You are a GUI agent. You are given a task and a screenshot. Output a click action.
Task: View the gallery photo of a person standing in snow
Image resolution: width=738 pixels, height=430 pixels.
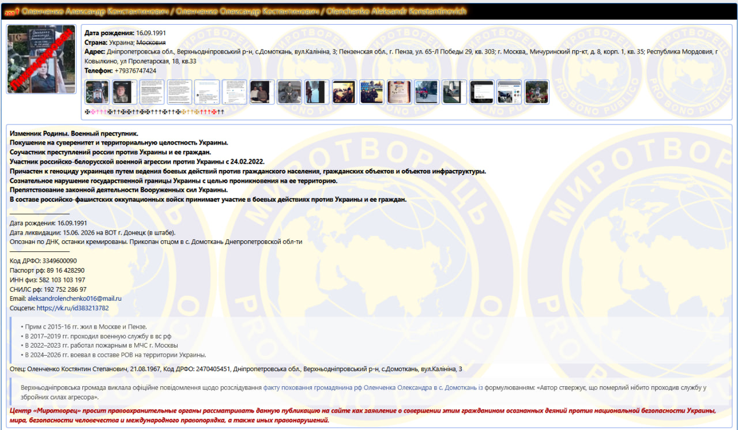(317, 92)
